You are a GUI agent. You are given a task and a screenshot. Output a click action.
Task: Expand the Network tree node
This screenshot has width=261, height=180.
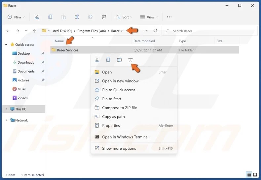[x=6, y=120]
